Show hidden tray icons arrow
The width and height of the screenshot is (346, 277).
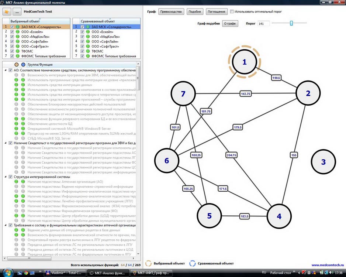pyautogui.click(x=299, y=273)
